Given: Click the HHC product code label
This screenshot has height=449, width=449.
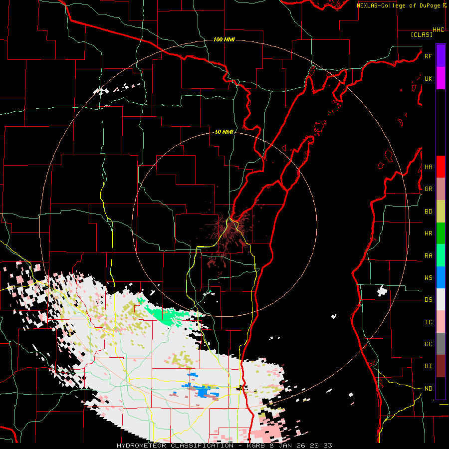Looking at the screenshot, I should [x=439, y=30].
